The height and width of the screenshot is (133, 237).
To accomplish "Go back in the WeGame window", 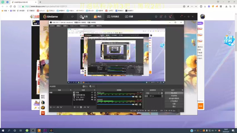I will (x=68, y=17).
